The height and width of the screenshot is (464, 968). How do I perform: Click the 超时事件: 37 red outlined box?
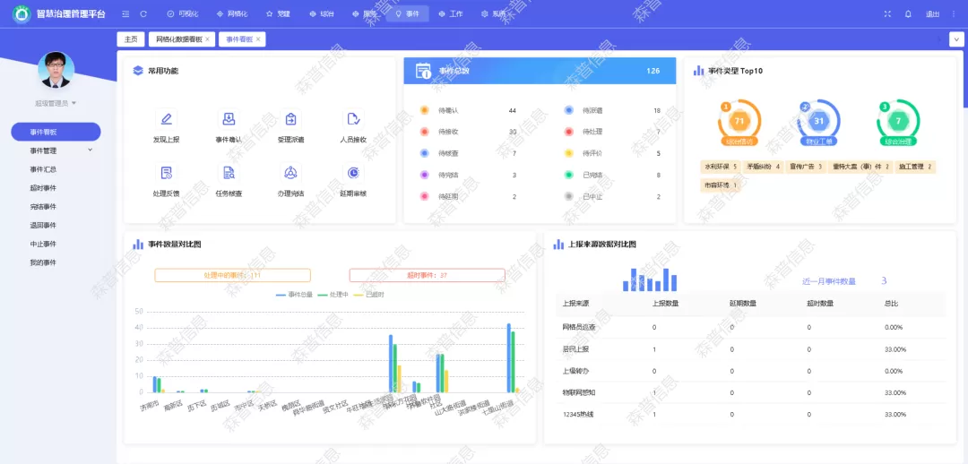click(428, 275)
